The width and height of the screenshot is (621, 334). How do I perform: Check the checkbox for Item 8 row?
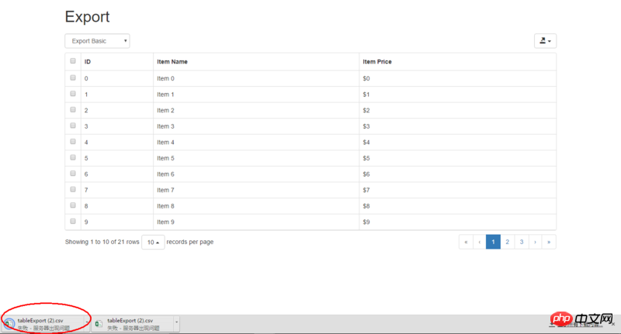(73, 205)
